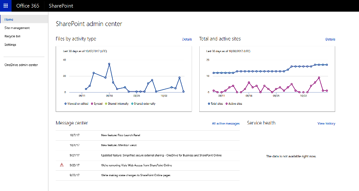This screenshot has height=191, width=359.
Task: Open Details for Files by activity type
Action: click(x=187, y=40)
